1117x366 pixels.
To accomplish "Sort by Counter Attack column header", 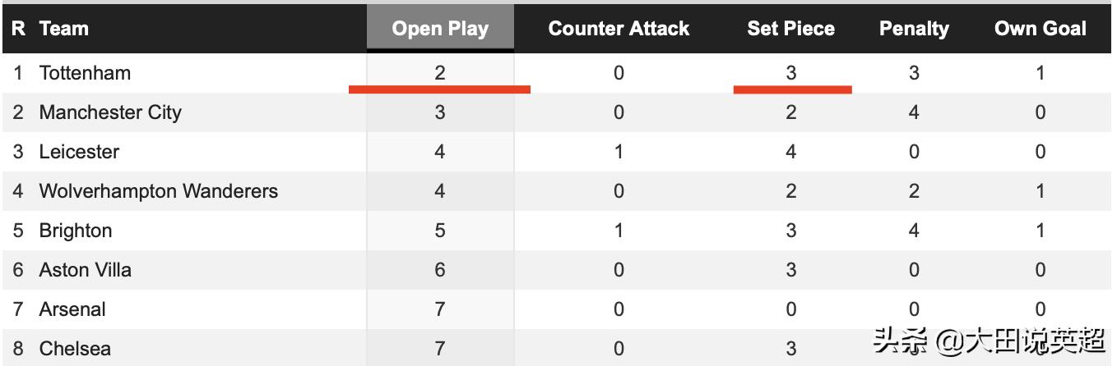I will coord(619,29).
